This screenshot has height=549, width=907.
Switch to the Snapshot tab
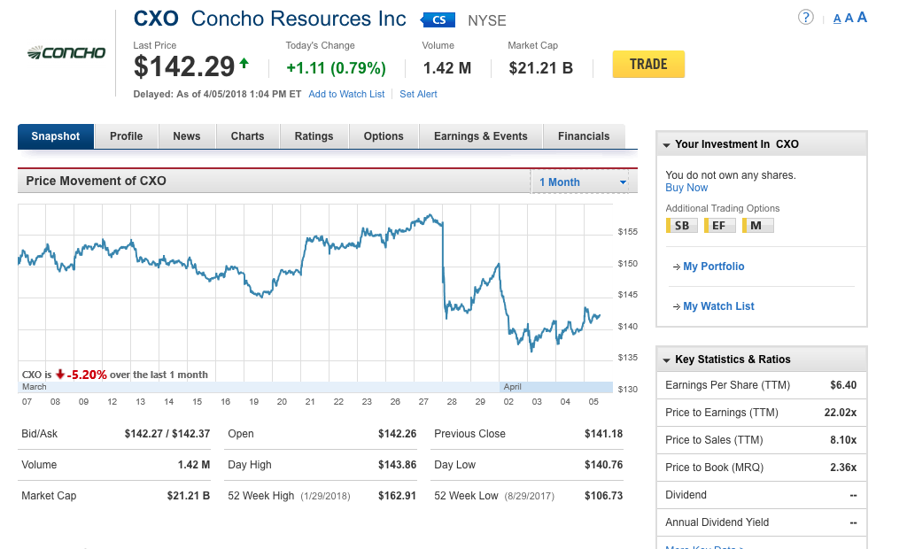click(x=56, y=136)
